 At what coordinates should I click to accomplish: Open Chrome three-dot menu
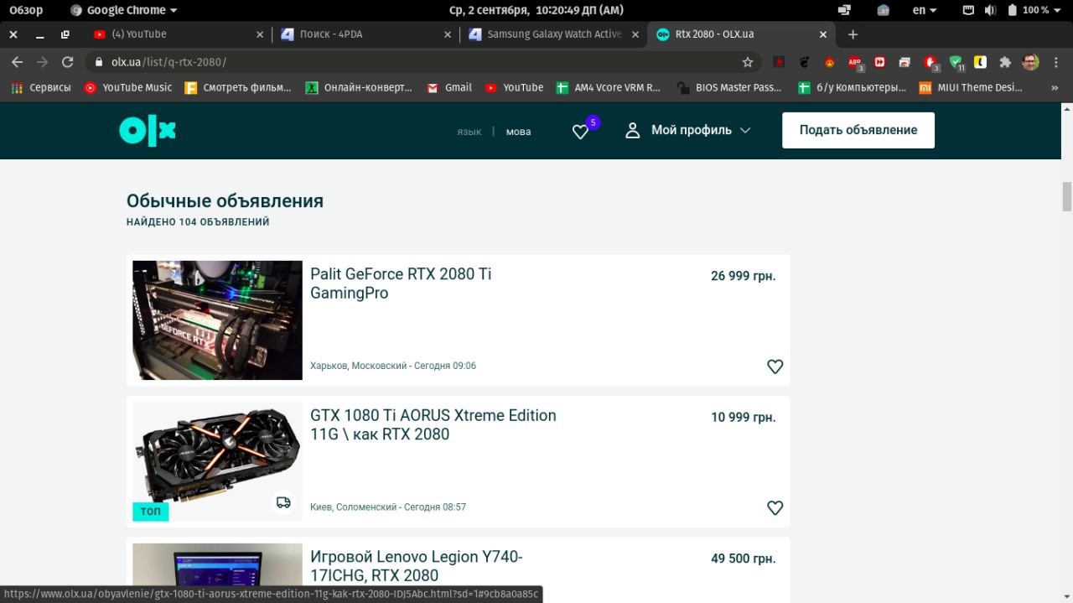(x=1056, y=62)
